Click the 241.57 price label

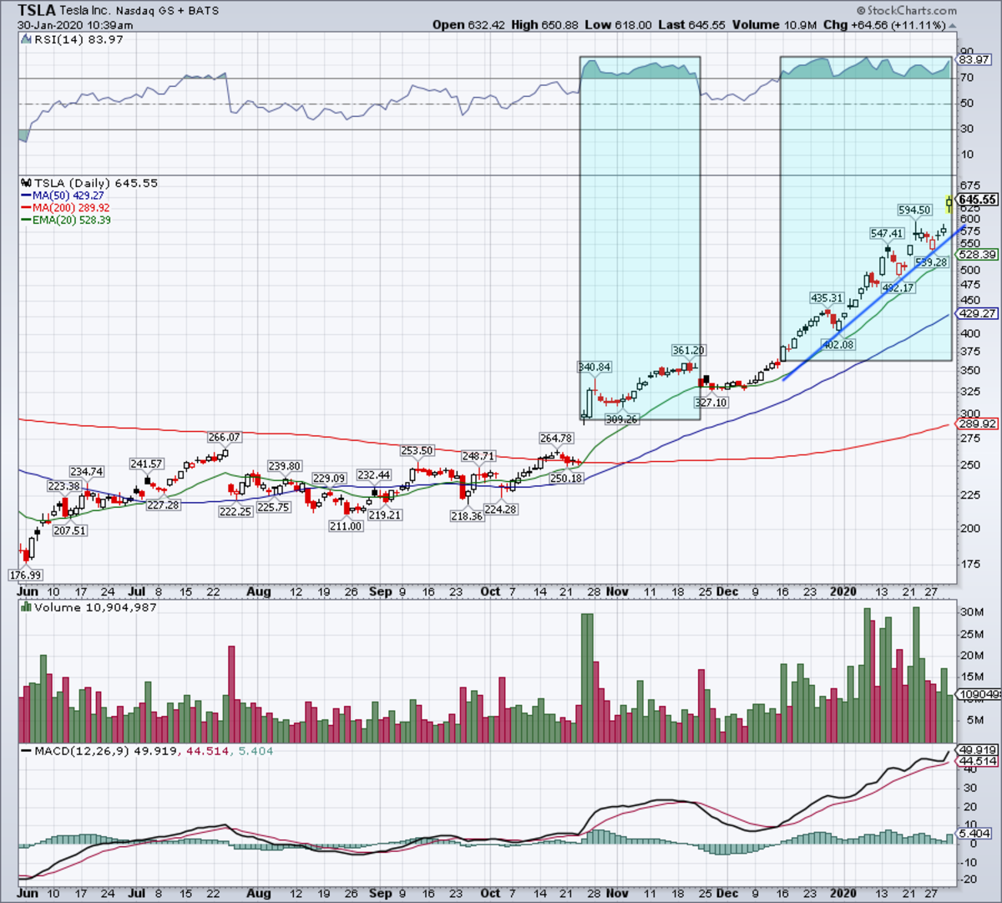(x=146, y=464)
